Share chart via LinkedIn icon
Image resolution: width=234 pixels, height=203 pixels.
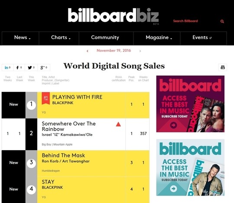pos(8,68)
